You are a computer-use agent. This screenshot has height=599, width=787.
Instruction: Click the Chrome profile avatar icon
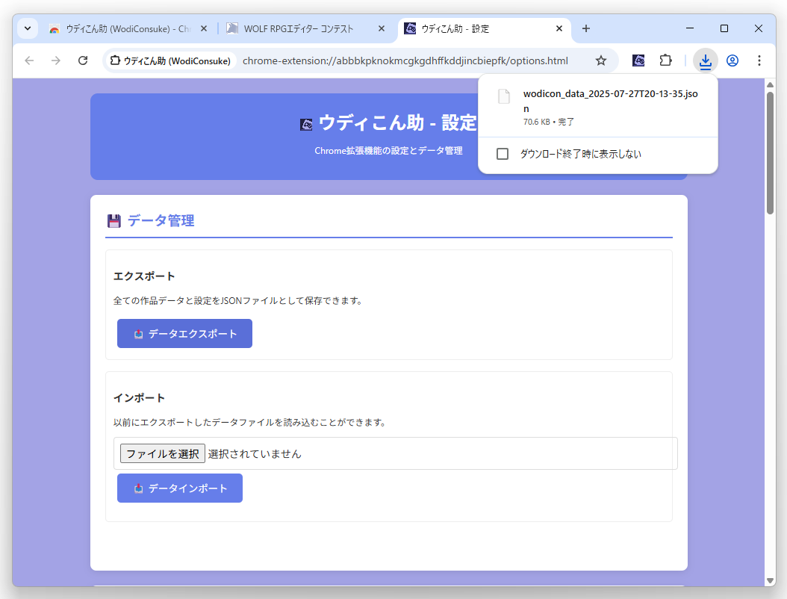pyautogui.click(x=732, y=60)
